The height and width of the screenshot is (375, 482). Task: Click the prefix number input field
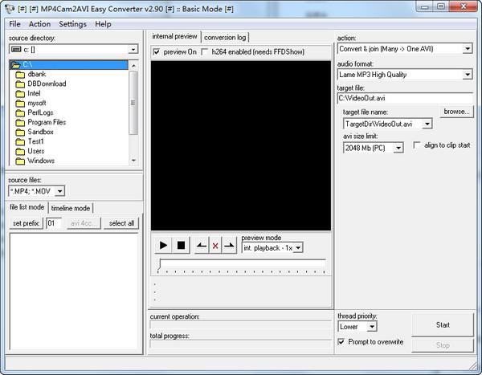point(54,223)
